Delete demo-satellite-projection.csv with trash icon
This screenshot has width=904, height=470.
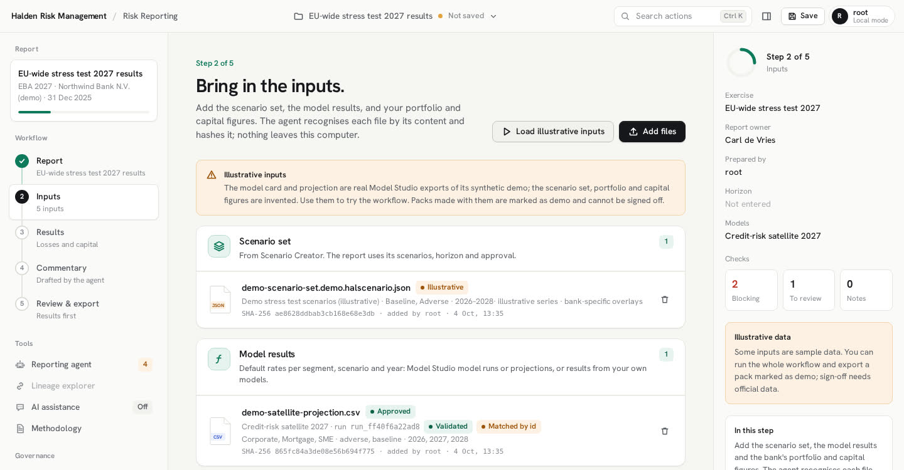665,431
